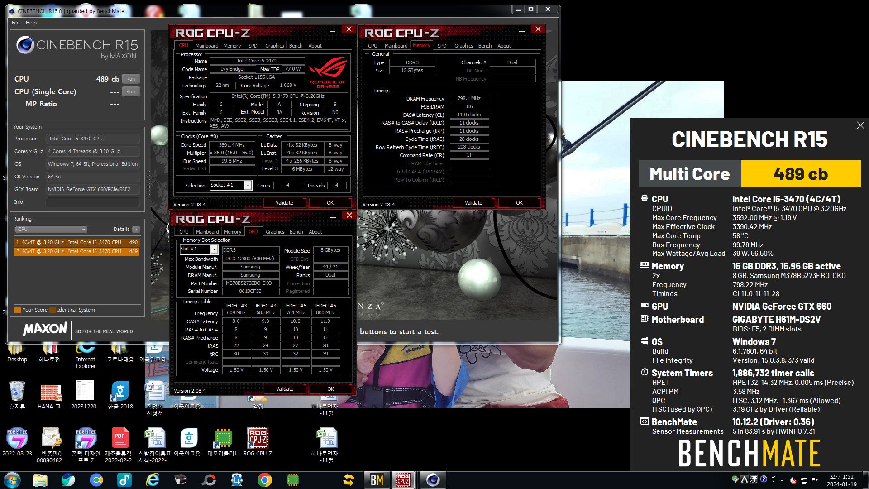
Task: Open the Help menu in Cinebench
Action: click(31, 23)
